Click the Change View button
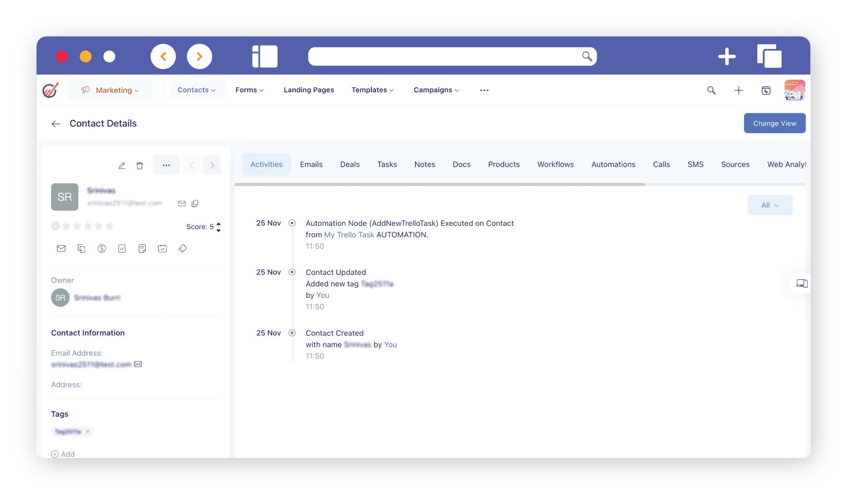 click(x=774, y=123)
